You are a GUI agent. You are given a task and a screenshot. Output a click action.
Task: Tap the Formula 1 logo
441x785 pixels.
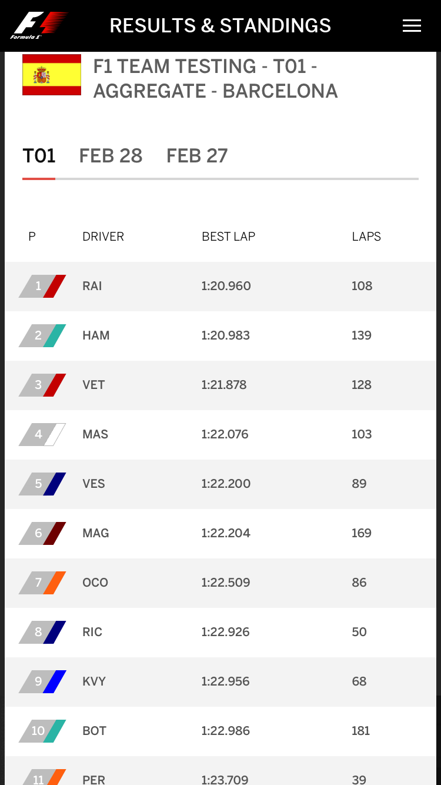39,26
